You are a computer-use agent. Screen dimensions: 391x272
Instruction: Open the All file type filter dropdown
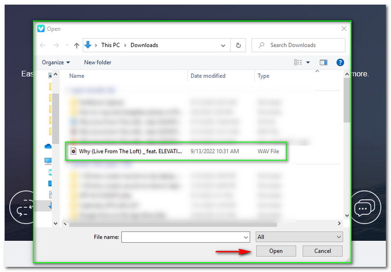pyautogui.click(x=299, y=237)
